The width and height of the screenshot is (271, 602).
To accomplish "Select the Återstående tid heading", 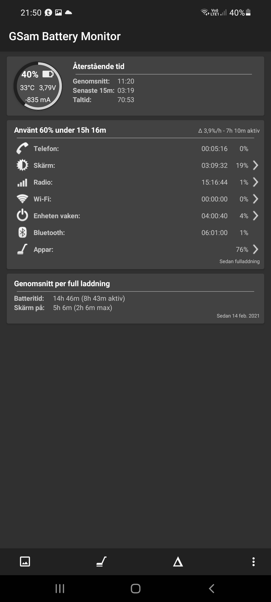I will (x=99, y=66).
